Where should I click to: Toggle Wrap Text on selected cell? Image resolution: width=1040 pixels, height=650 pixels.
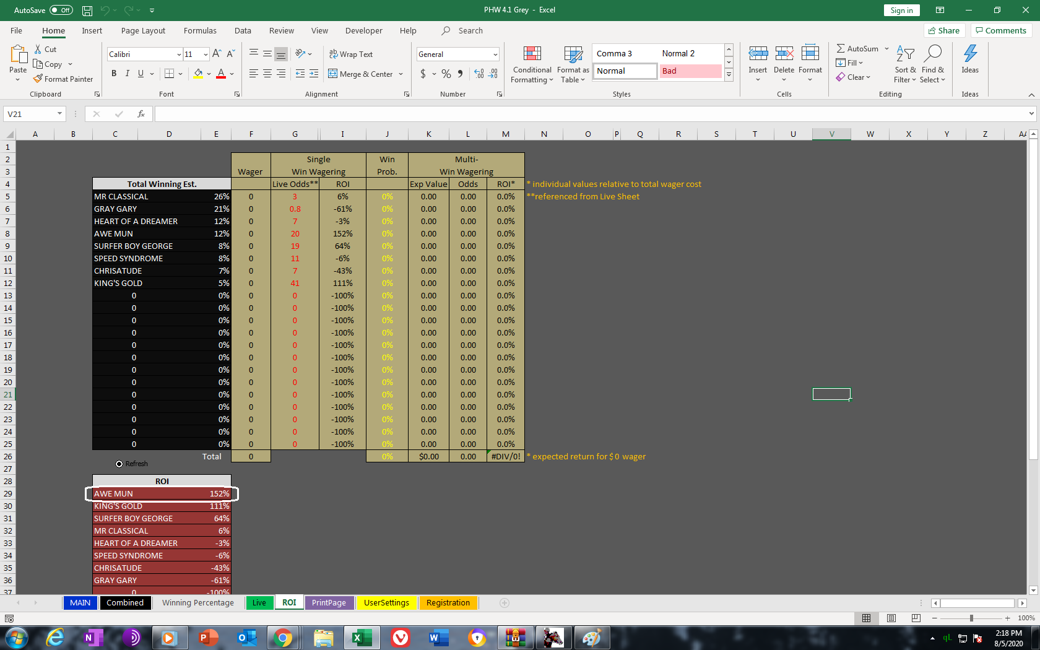(350, 54)
